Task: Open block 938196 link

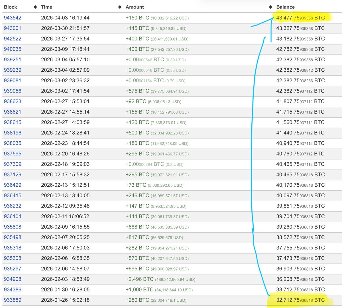Action: [x=13, y=133]
